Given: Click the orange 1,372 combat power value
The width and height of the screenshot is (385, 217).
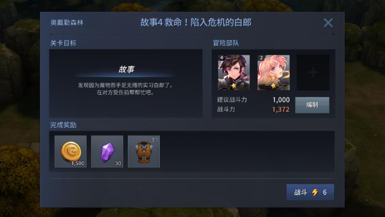Looking at the screenshot, I should [x=280, y=110].
